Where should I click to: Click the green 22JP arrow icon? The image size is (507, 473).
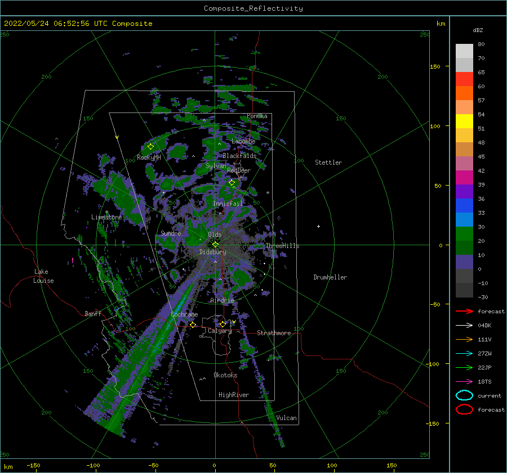tap(464, 367)
